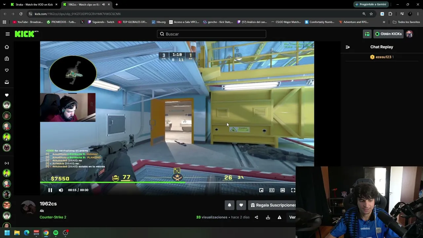This screenshot has height=238, width=423.
Task: Open the X bookmark icon
Action: (82, 22)
